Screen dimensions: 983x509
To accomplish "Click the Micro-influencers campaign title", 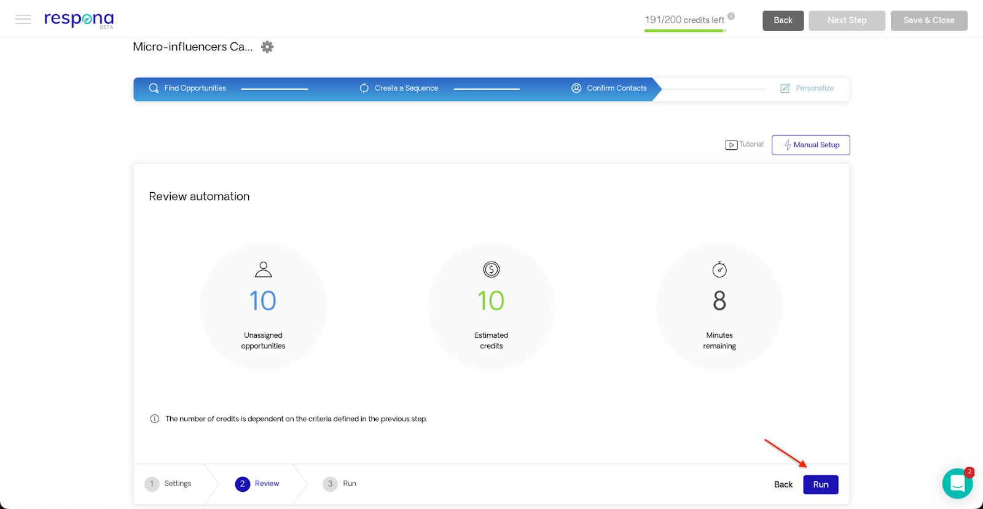I will point(193,47).
